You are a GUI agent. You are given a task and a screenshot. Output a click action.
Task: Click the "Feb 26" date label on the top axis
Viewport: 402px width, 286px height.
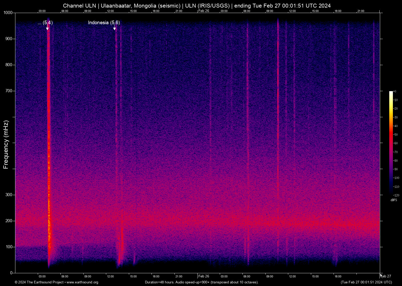(204, 11)
